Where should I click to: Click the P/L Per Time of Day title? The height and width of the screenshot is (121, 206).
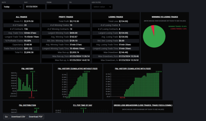pyautogui.click(x=83, y=105)
